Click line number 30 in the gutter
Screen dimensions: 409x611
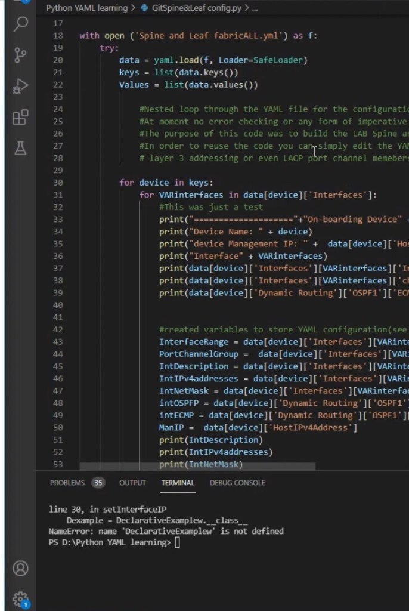point(58,183)
